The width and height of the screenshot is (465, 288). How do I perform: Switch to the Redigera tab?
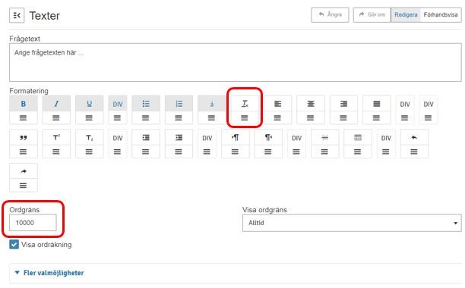406,15
